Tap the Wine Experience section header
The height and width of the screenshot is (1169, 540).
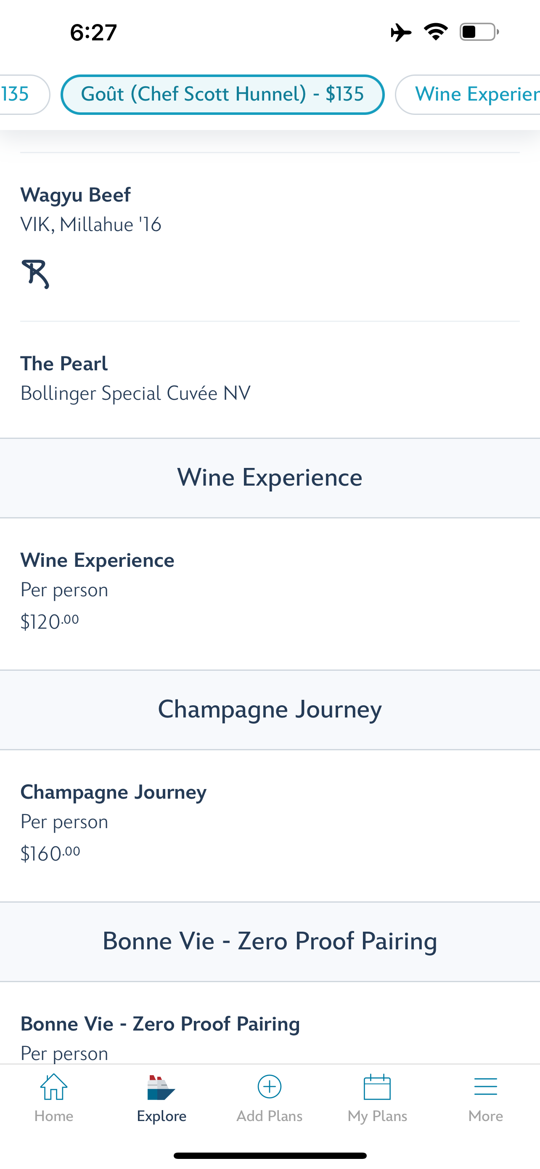pos(270,478)
